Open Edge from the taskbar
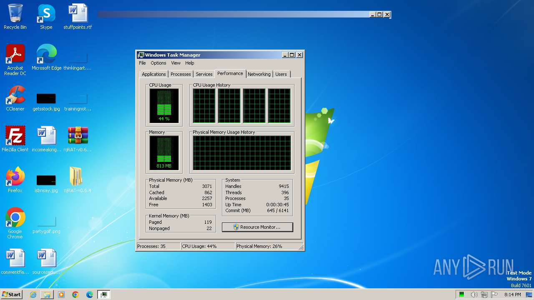The image size is (534, 300). (90, 295)
